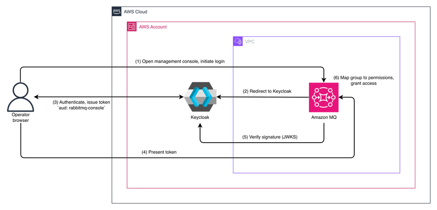This screenshot has width=437, height=210.
Task: Select the 'AWS Cloud' label
Action: point(135,12)
